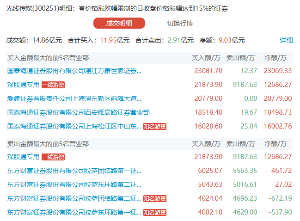This screenshot has height=221, width=300.
Task: Open 爱建证券 上海浦东新区前滩大道 brokerage link
Action: coord(74,98)
